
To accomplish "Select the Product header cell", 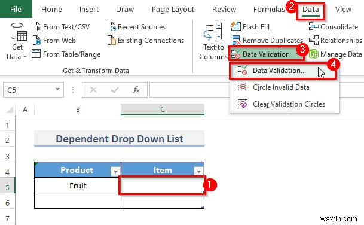I will pos(78,170).
